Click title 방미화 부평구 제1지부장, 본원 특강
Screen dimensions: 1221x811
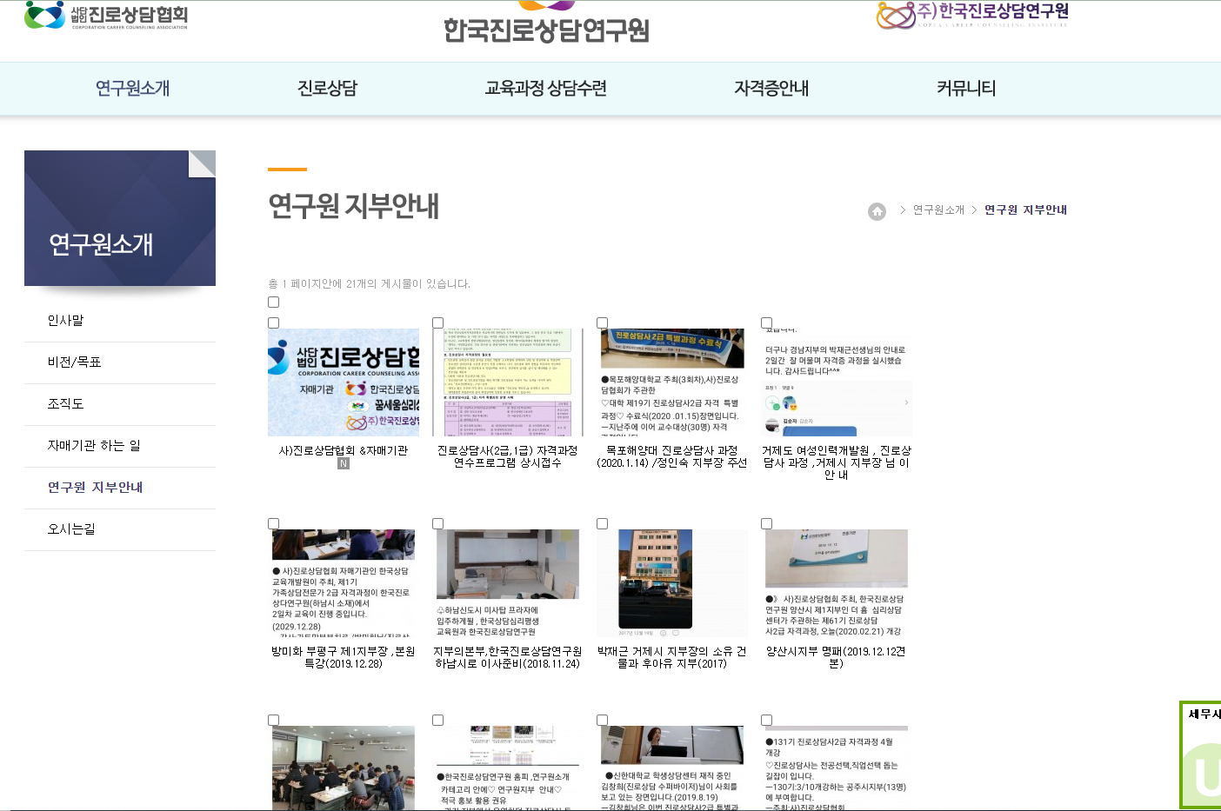[344, 657]
